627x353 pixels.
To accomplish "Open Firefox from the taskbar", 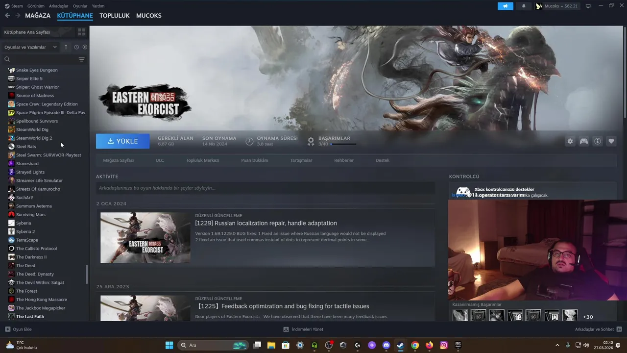I will coord(429,345).
